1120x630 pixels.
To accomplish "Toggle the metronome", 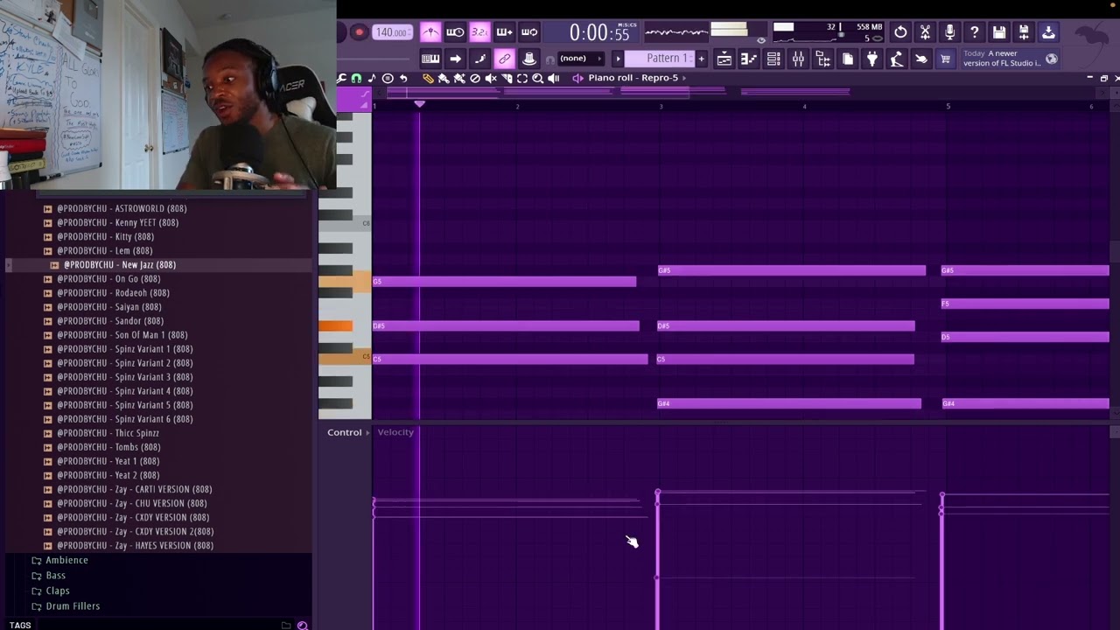I will pos(430,32).
